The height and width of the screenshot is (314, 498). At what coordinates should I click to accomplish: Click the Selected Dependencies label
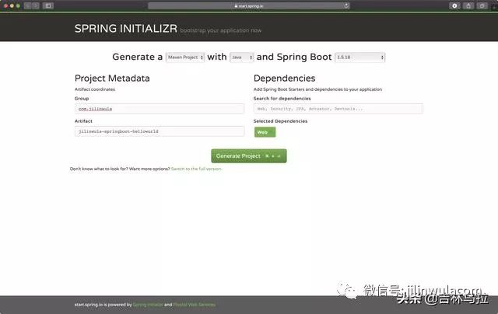click(280, 121)
